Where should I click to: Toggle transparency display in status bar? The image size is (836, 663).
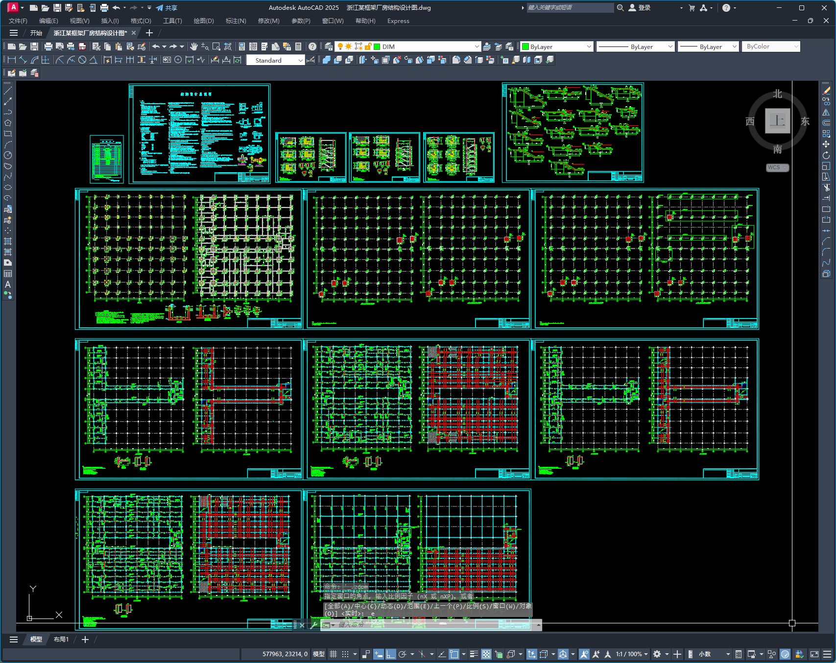pyautogui.click(x=486, y=654)
